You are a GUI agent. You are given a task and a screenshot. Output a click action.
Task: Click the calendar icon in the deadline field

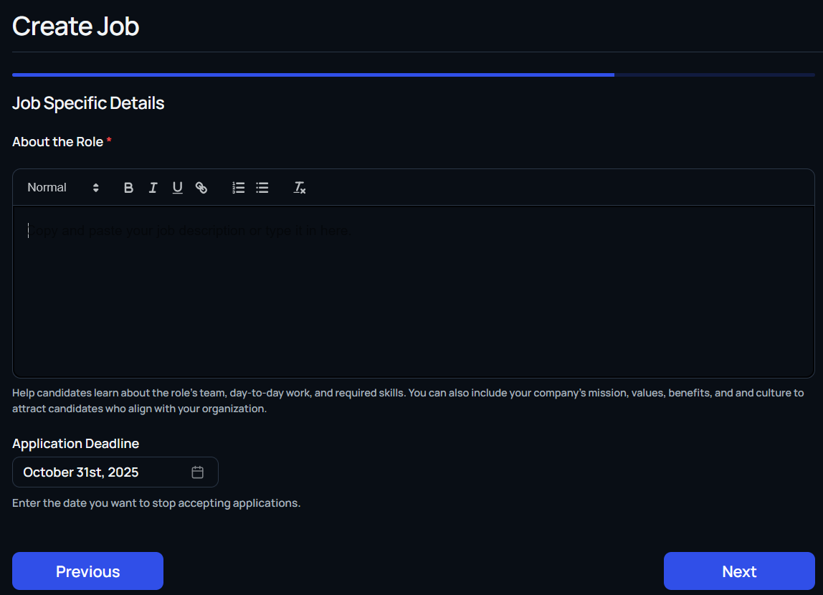(x=198, y=472)
